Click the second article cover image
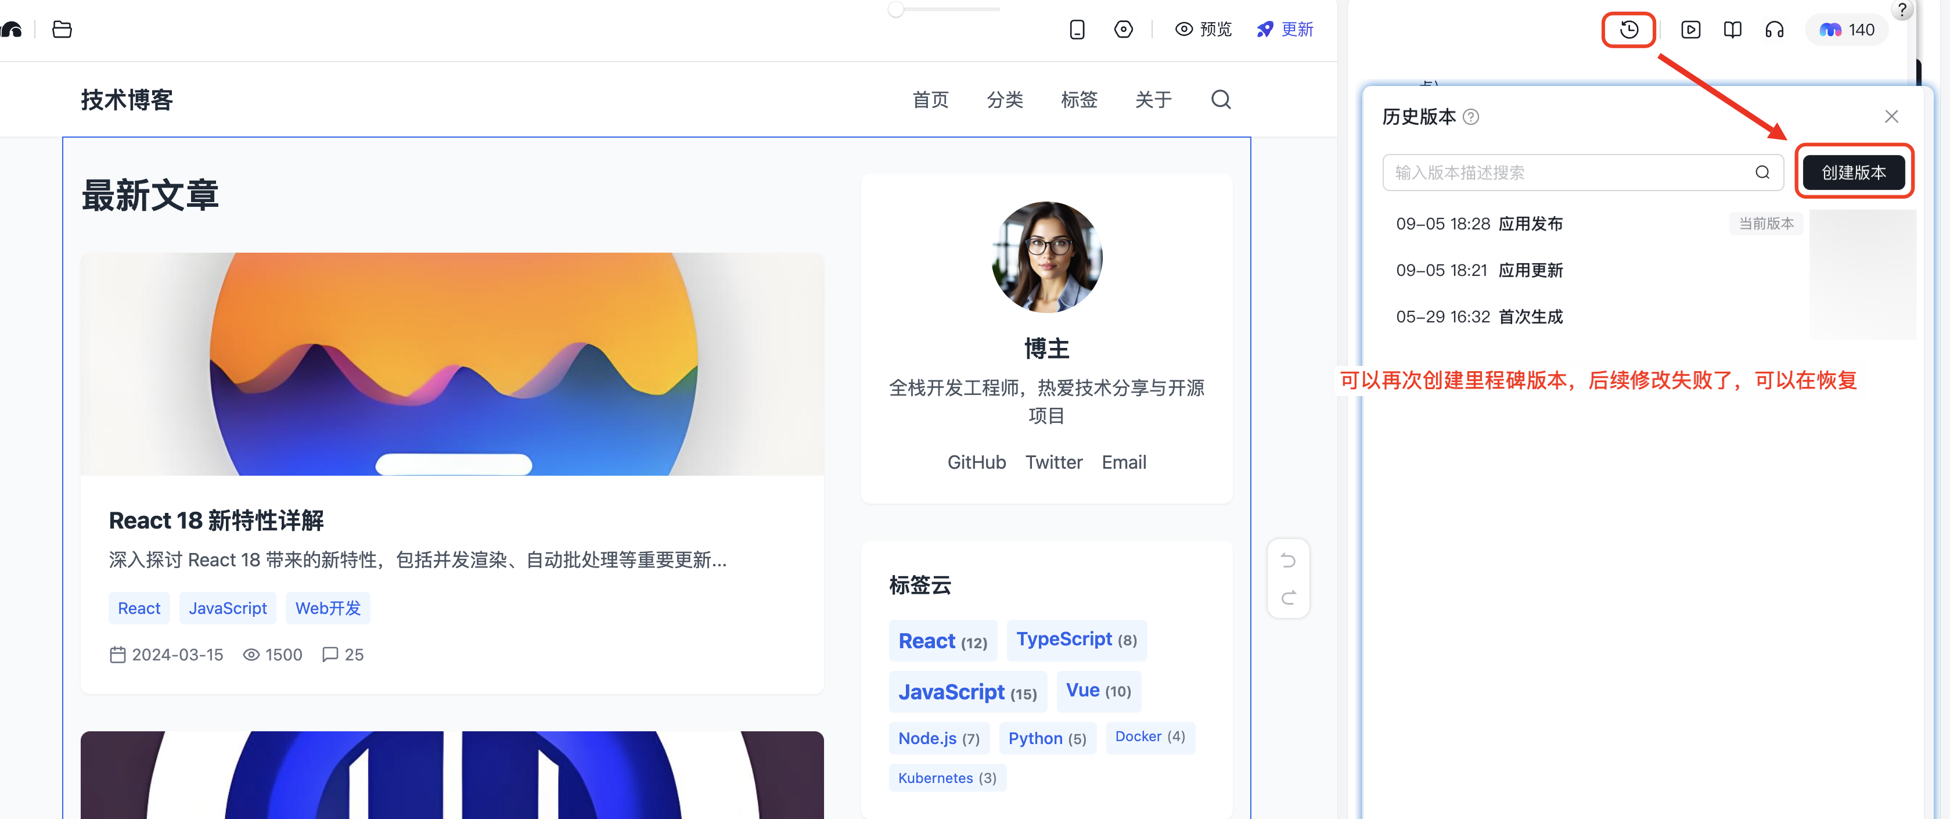This screenshot has height=819, width=1950. [x=452, y=775]
